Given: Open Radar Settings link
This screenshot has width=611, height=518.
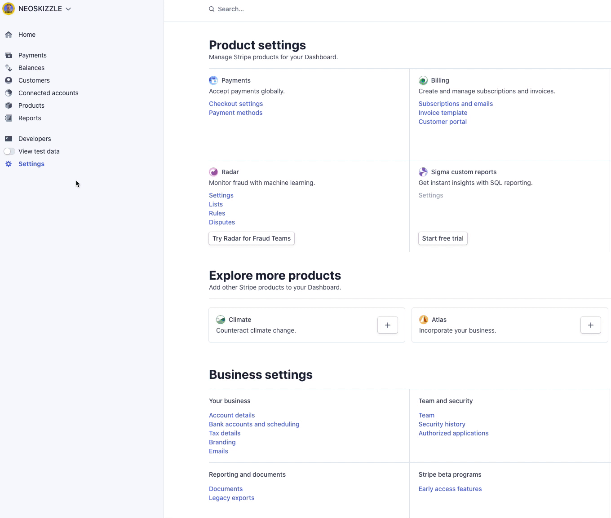Looking at the screenshot, I should pos(221,195).
